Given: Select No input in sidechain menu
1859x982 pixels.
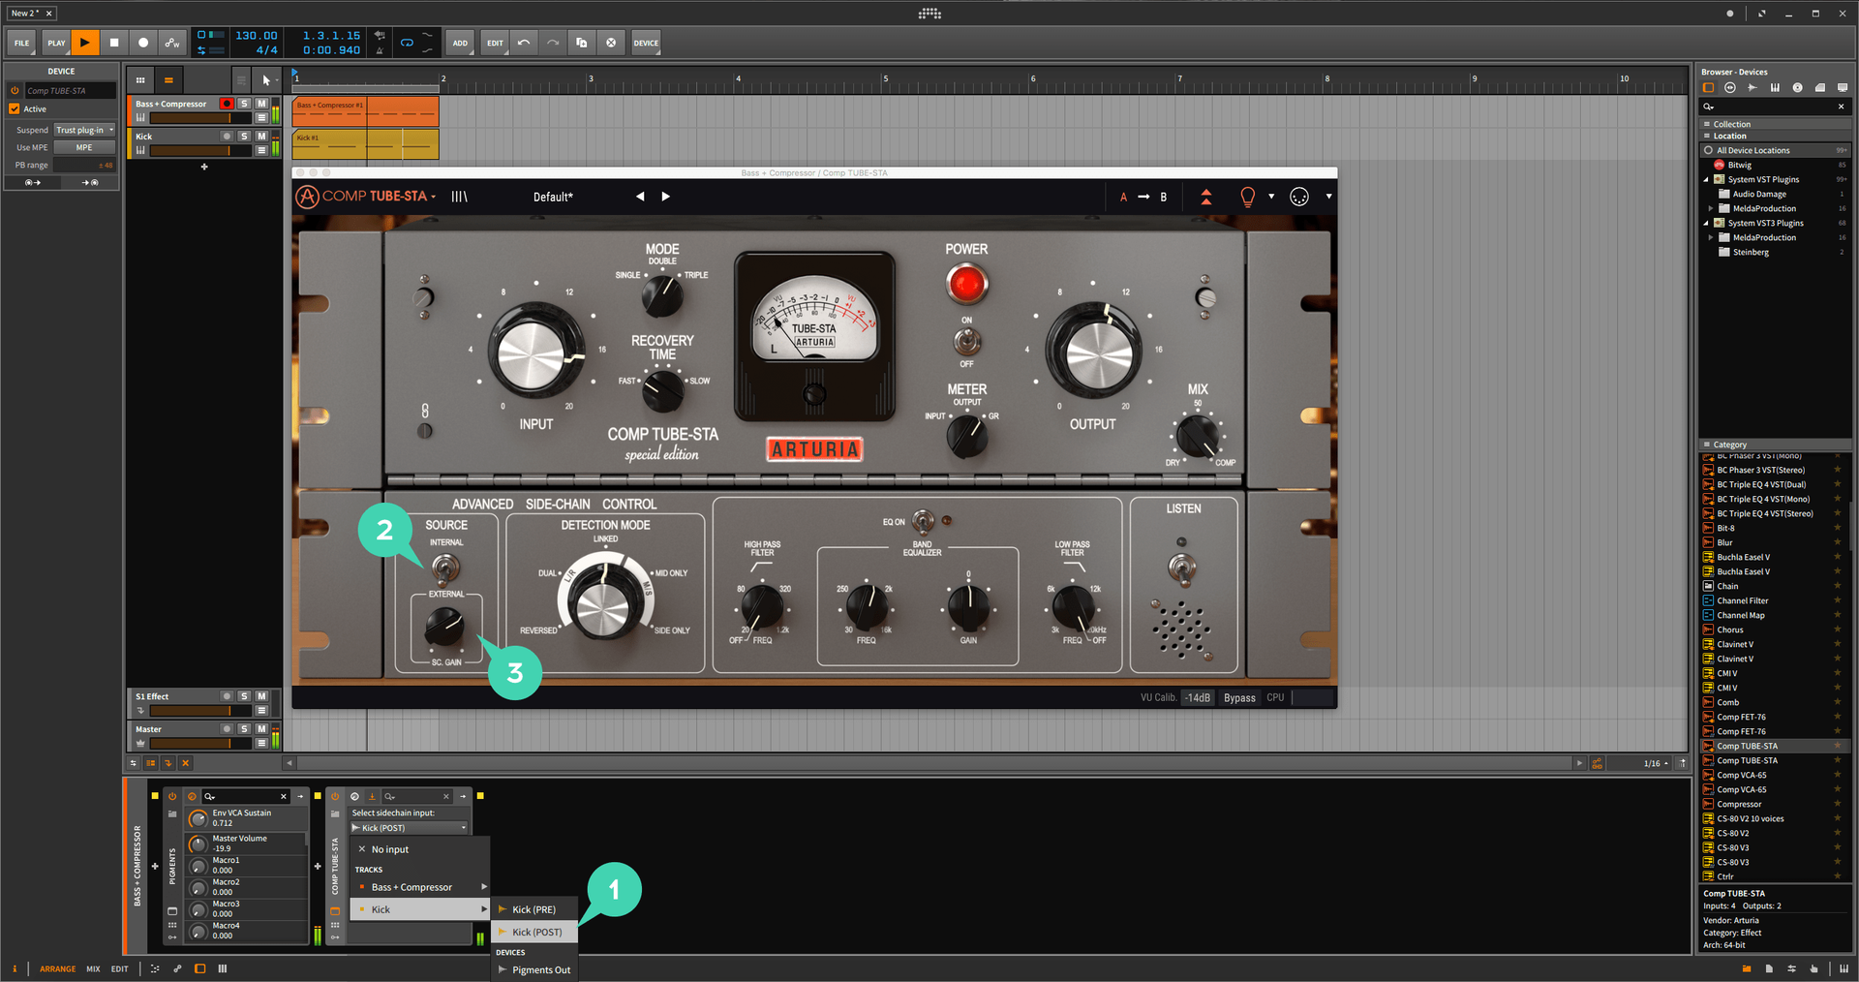Looking at the screenshot, I should click(419, 849).
